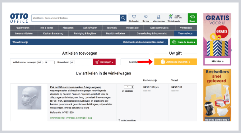Click the Hoeveelheid quantity field

[72, 62]
